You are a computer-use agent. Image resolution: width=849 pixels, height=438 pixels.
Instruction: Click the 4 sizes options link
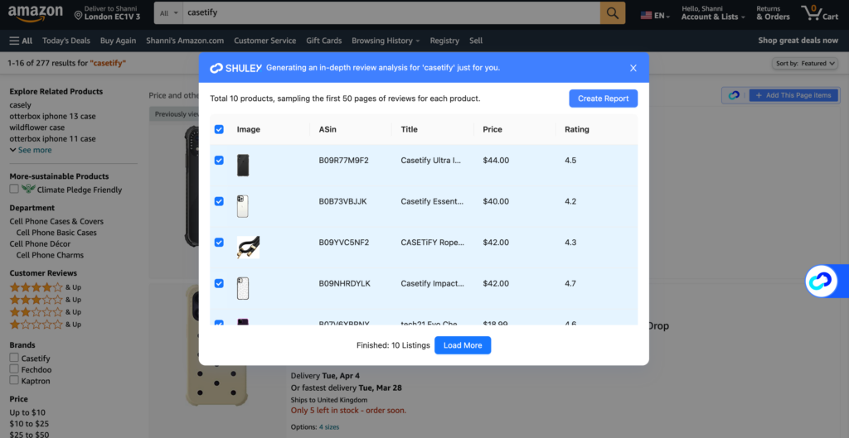[x=329, y=427]
